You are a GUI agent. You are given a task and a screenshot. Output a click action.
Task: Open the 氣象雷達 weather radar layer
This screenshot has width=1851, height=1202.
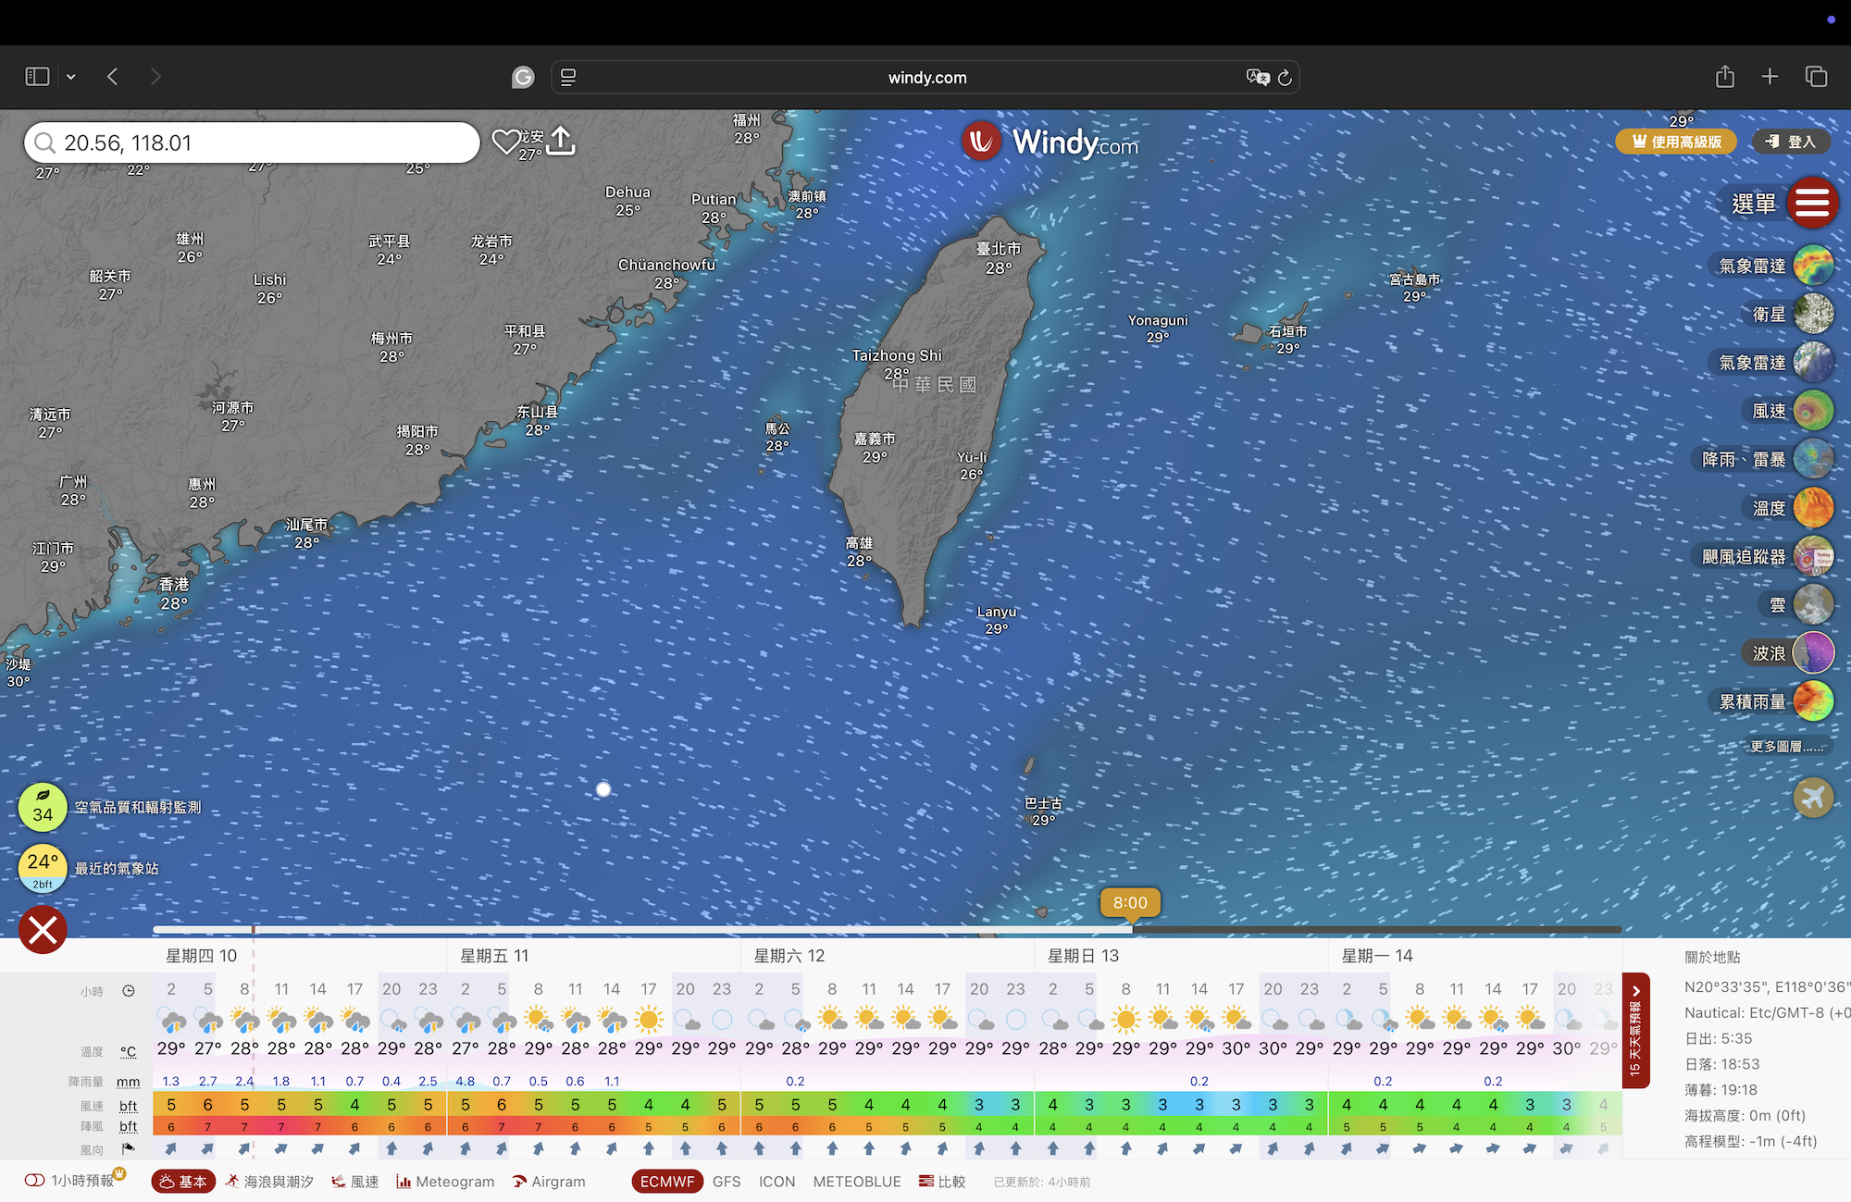(x=1812, y=266)
